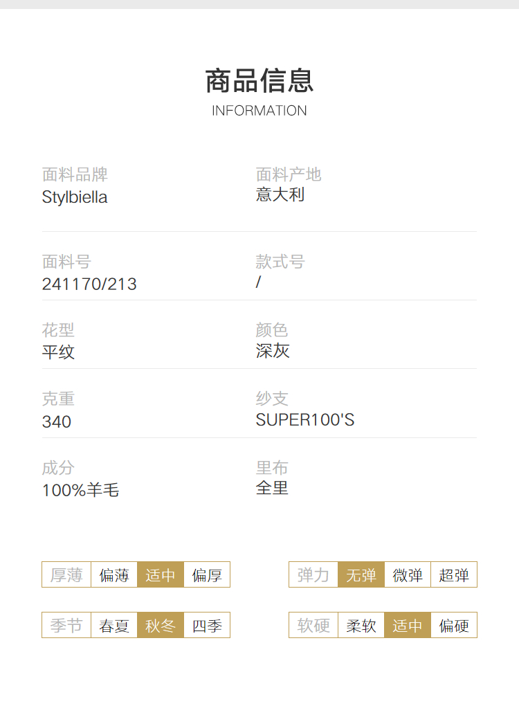The image size is (519, 726).
Task: Click the SUPER100'S yarn count value
Action: (x=305, y=420)
